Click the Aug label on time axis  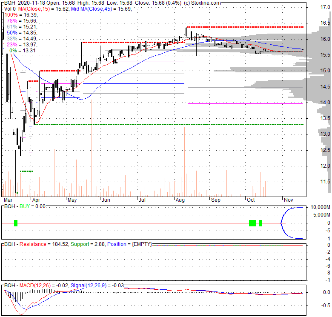click(180, 200)
